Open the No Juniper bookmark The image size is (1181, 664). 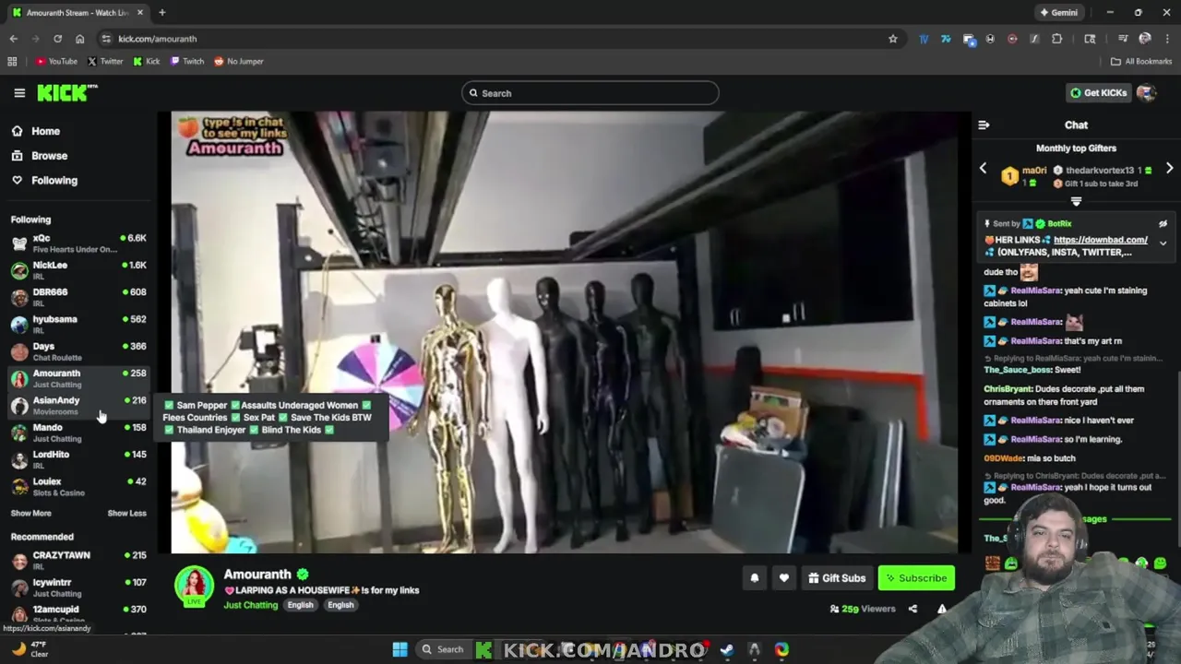point(239,61)
